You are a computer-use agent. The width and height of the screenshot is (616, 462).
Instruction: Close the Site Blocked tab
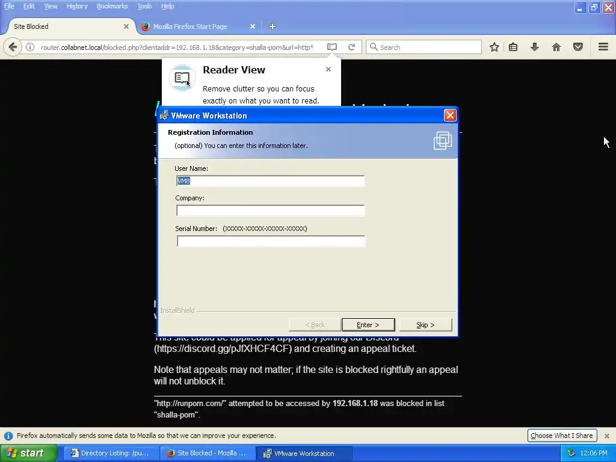(126, 26)
